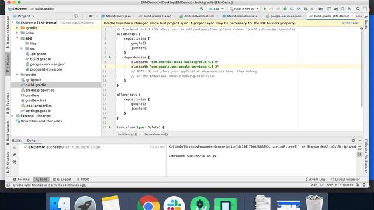Viewport: 374px width, 210px height.
Task: Open the SDK Manager toolbar icon
Action: (x=349, y=9)
